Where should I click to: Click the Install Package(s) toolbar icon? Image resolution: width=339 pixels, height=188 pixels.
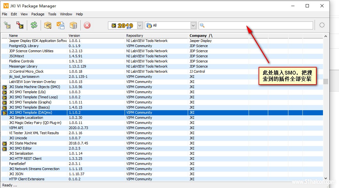7,25
